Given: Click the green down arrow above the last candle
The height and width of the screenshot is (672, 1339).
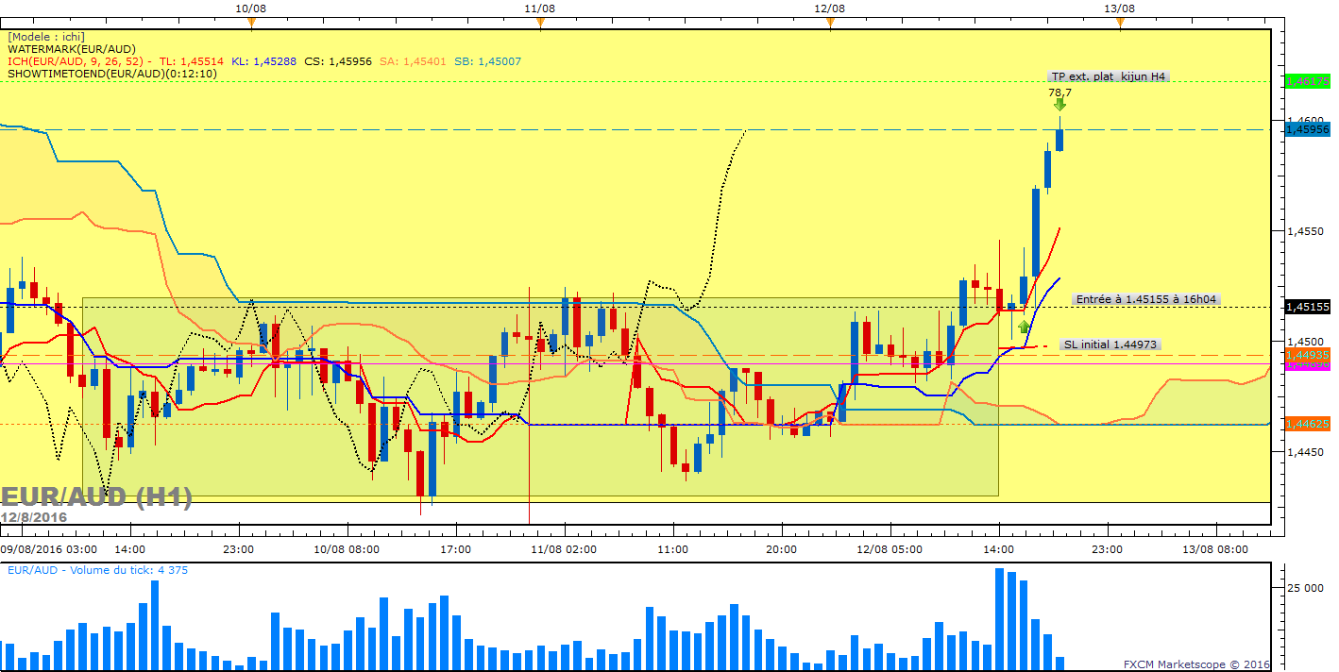Looking at the screenshot, I should pos(1059,105).
